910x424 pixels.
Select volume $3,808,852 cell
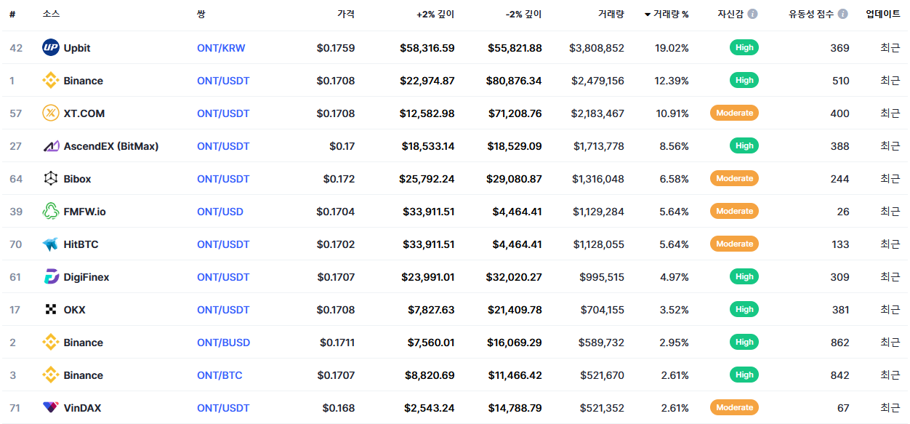coord(597,48)
